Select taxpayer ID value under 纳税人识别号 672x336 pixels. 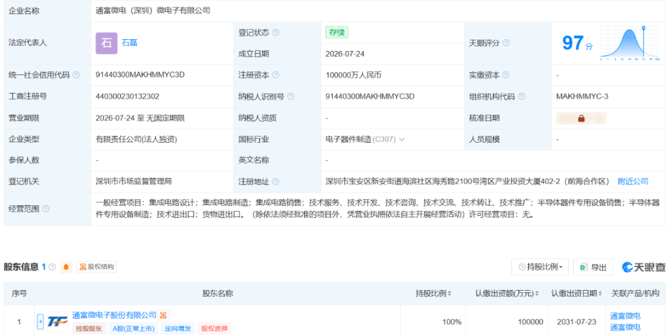click(370, 97)
